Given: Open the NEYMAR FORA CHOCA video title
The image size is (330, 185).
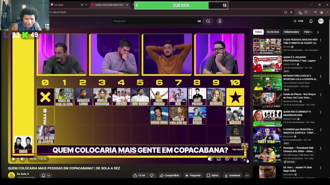Looking at the screenshot, I should pos(300,77).
